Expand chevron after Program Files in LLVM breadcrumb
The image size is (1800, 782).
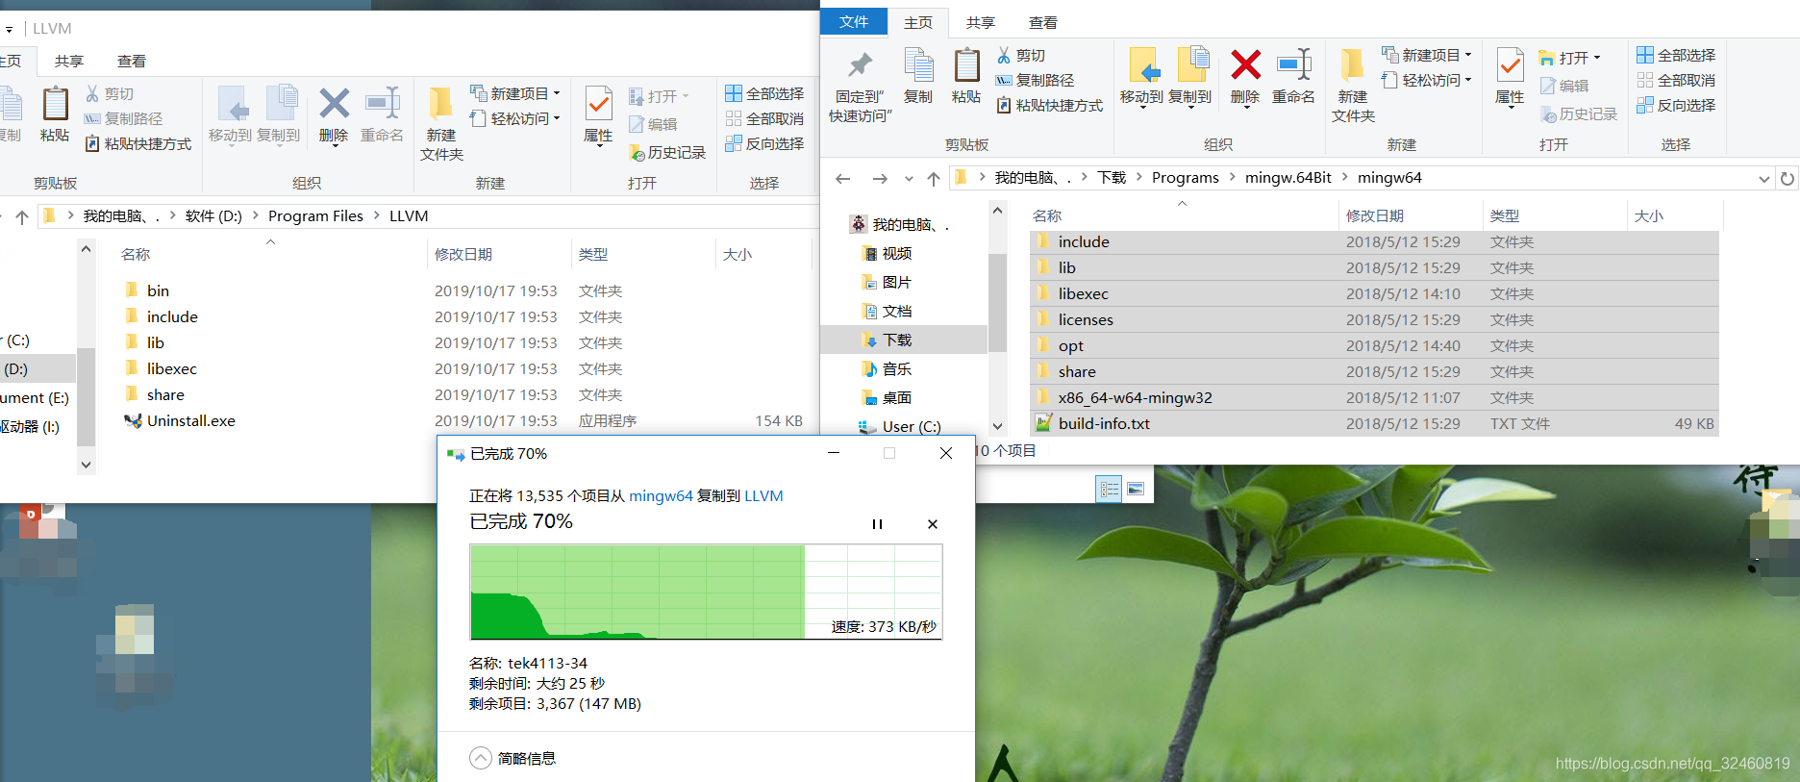point(376,216)
